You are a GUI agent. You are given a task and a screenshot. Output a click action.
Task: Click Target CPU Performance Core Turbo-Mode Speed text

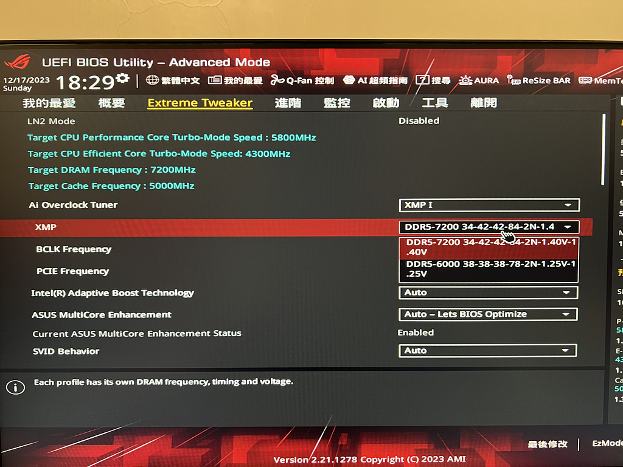click(x=172, y=137)
